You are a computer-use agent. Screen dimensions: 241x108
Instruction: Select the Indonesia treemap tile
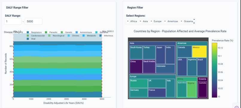point(165,69)
